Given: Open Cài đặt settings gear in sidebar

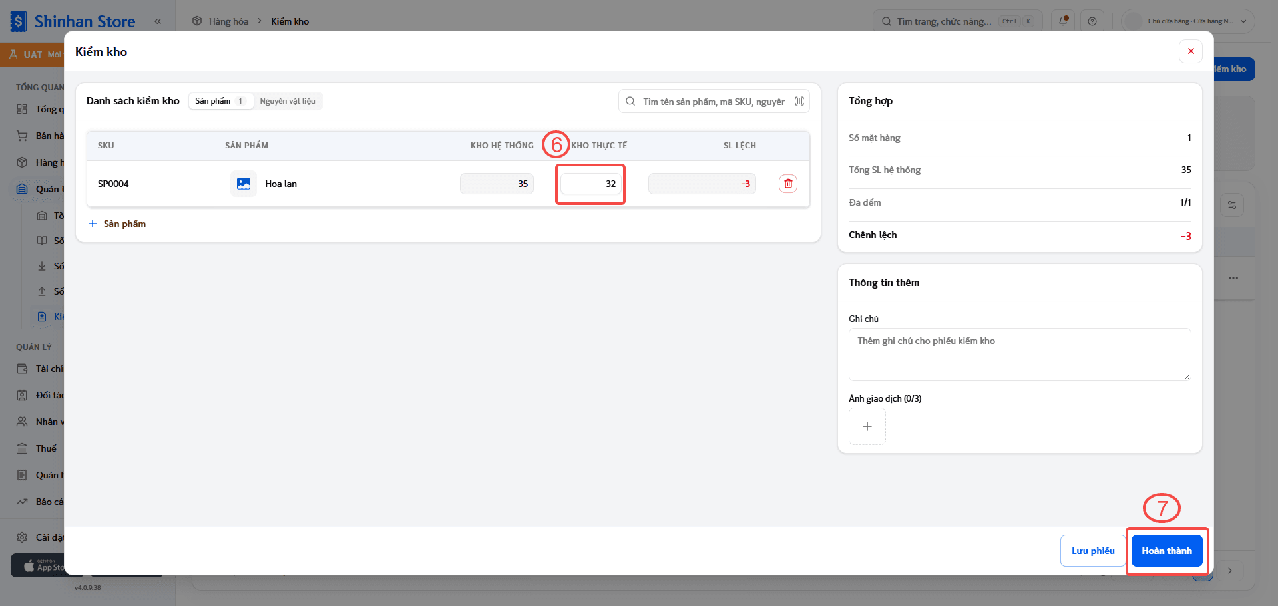Looking at the screenshot, I should 22,537.
